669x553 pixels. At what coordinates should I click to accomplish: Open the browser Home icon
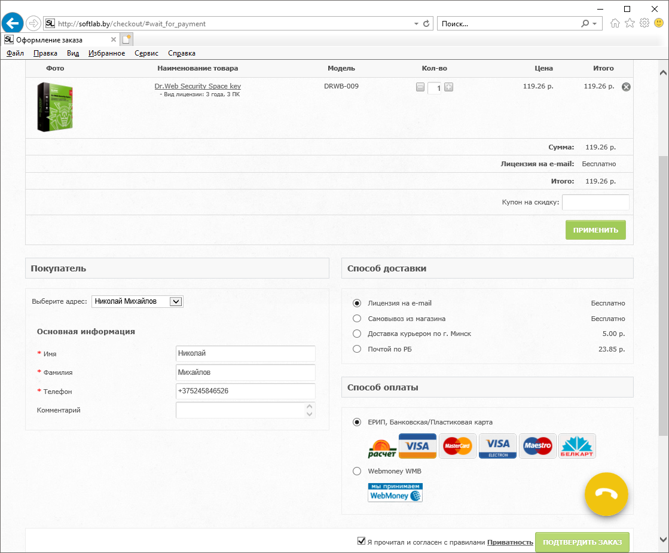(x=615, y=23)
